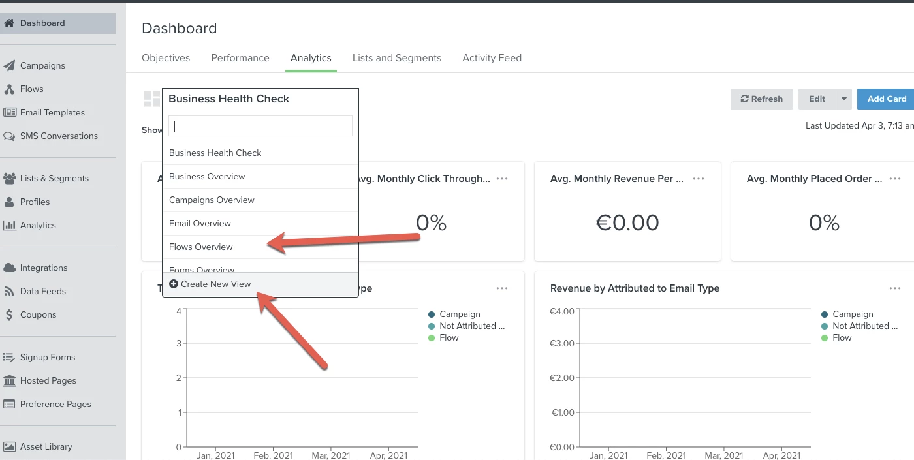Click the Analytics bar chart icon
The height and width of the screenshot is (460, 914).
coord(9,225)
